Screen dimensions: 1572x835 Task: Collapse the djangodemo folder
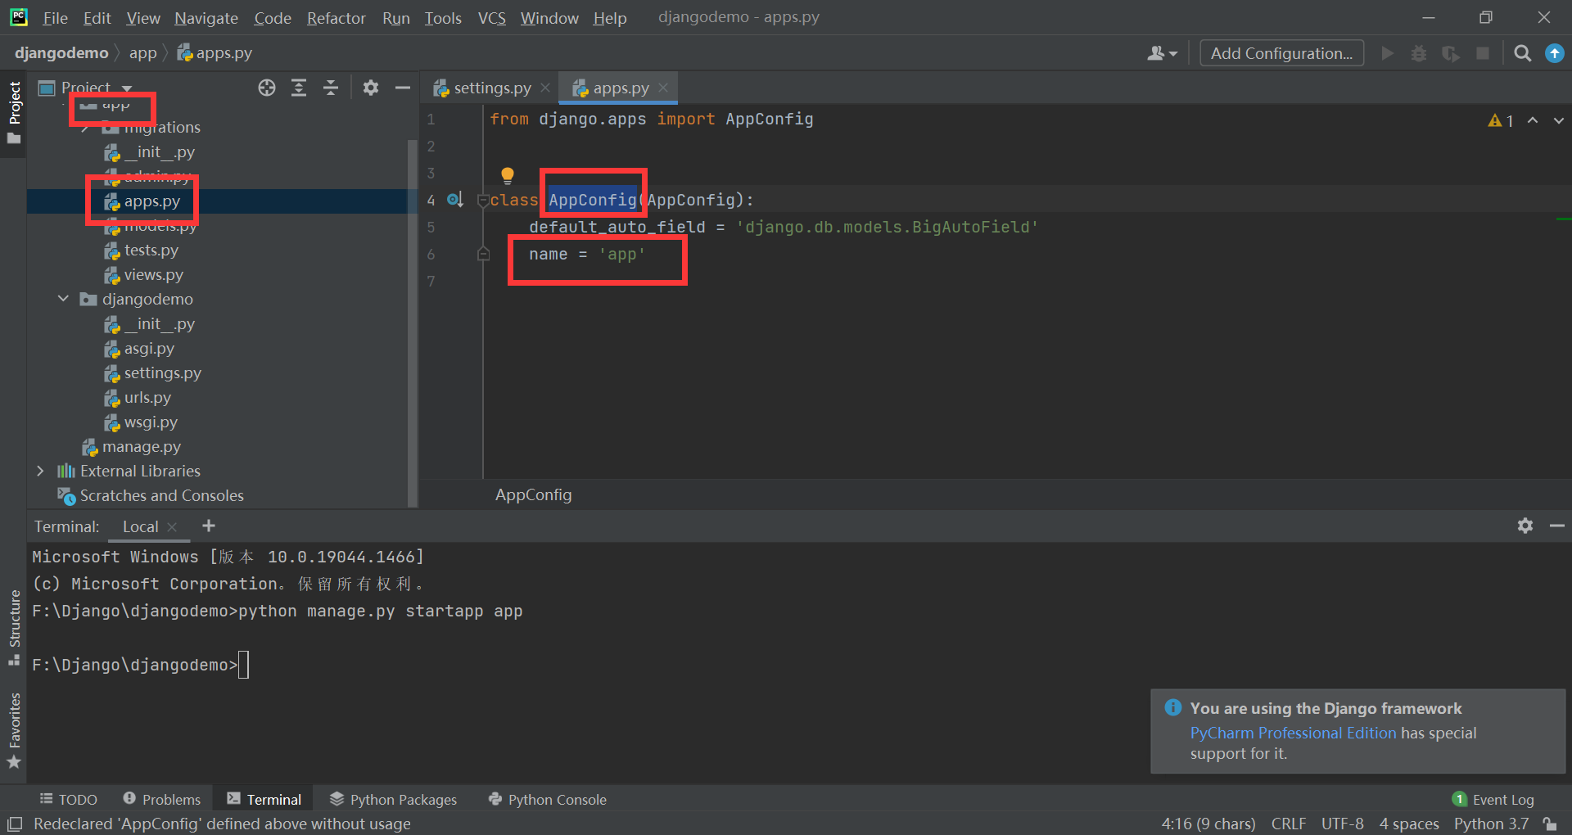coord(63,299)
